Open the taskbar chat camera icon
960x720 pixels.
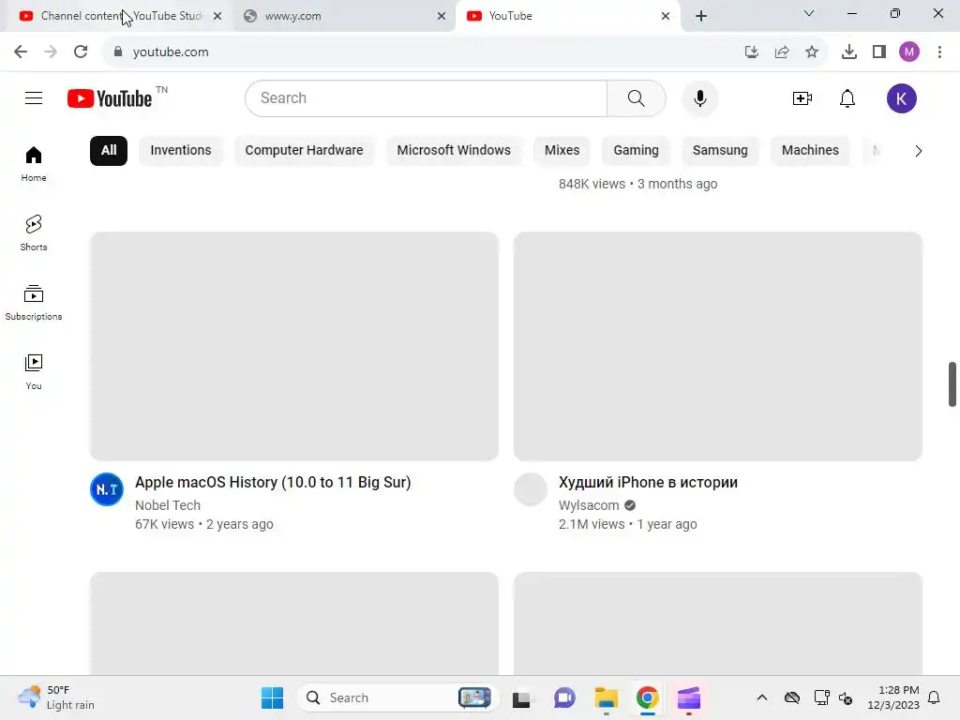click(564, 697)
